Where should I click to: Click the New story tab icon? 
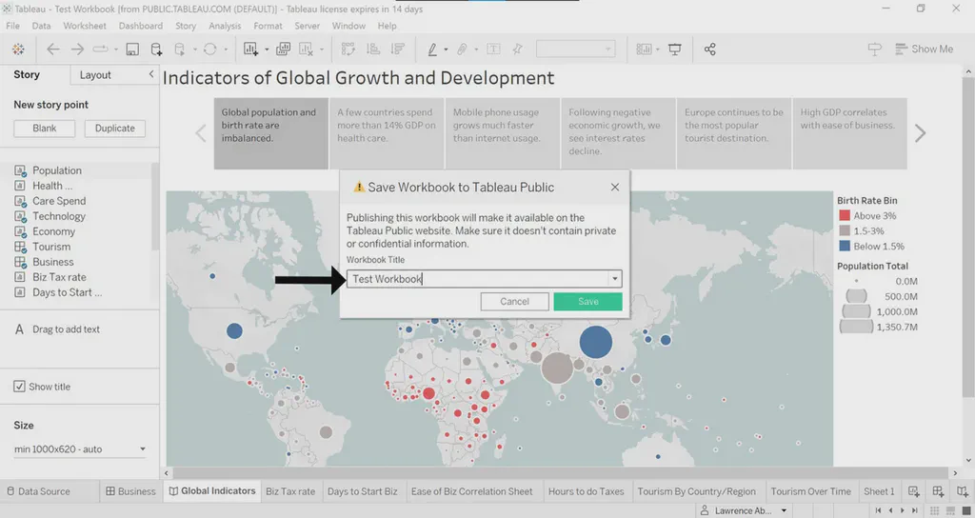coord(962,491)
